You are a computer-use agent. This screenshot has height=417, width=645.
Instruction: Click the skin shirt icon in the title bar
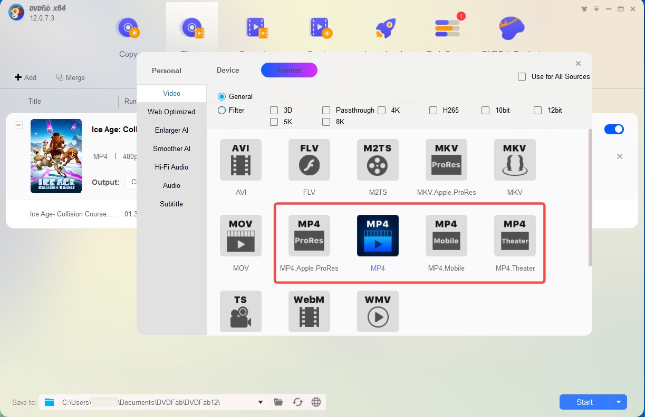click(x=584, y=9)
